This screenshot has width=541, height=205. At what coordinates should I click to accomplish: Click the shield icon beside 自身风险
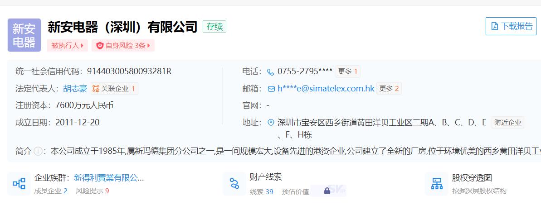[x=100, y=45]
